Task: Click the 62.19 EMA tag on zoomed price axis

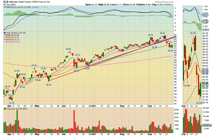Action: (205, 86)
